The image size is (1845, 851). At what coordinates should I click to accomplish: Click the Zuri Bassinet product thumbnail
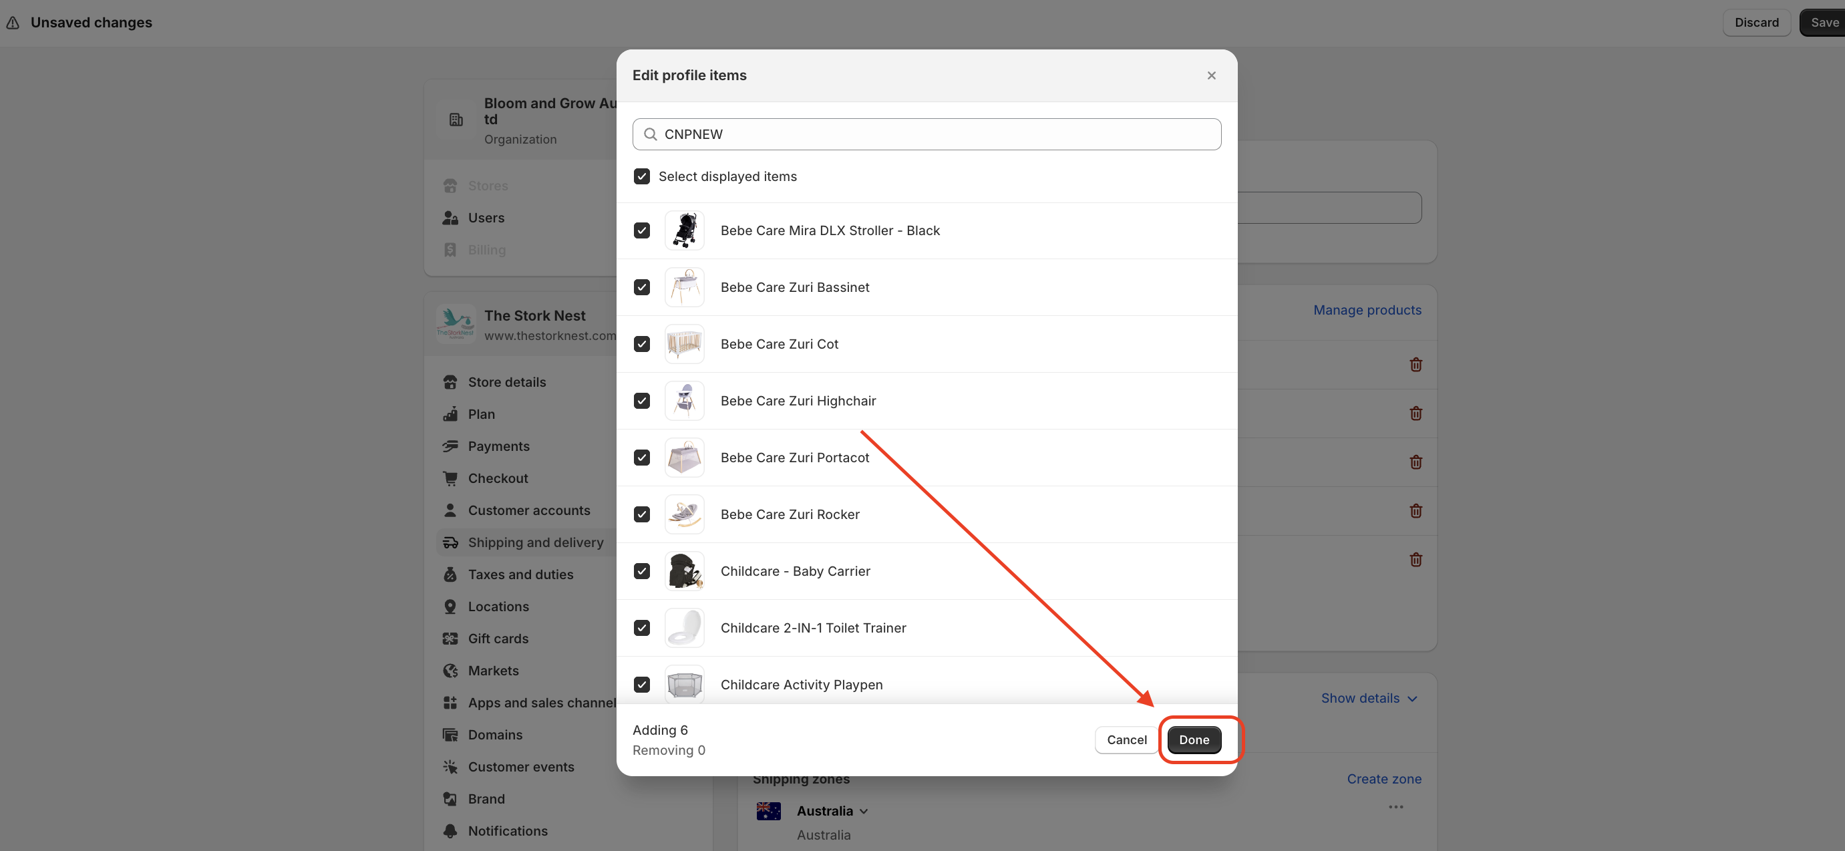click(684, 287)
